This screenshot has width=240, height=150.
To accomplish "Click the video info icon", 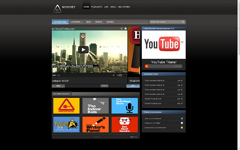I will click(x=126, y=28).
